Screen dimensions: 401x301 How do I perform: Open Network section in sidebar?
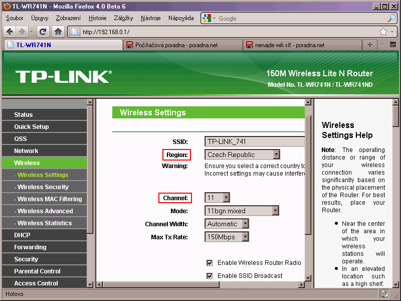click(44, 151)
